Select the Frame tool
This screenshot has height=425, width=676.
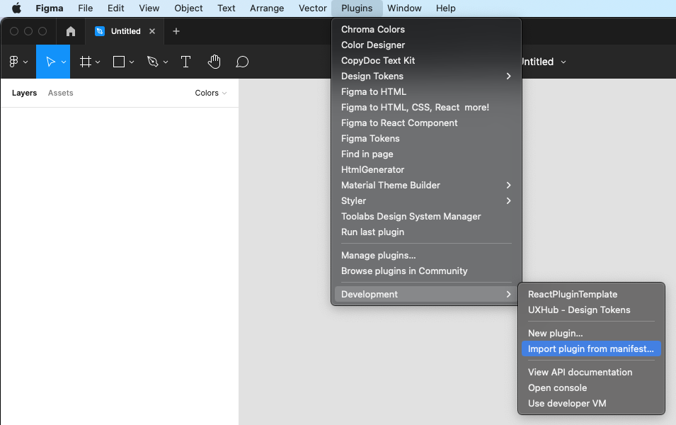(x=86, y=62)
